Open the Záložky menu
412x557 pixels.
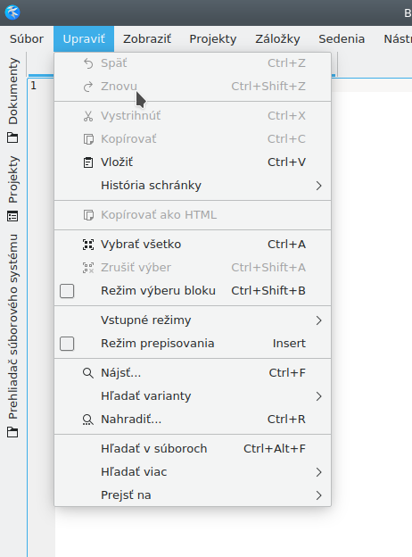coord(277,38)
